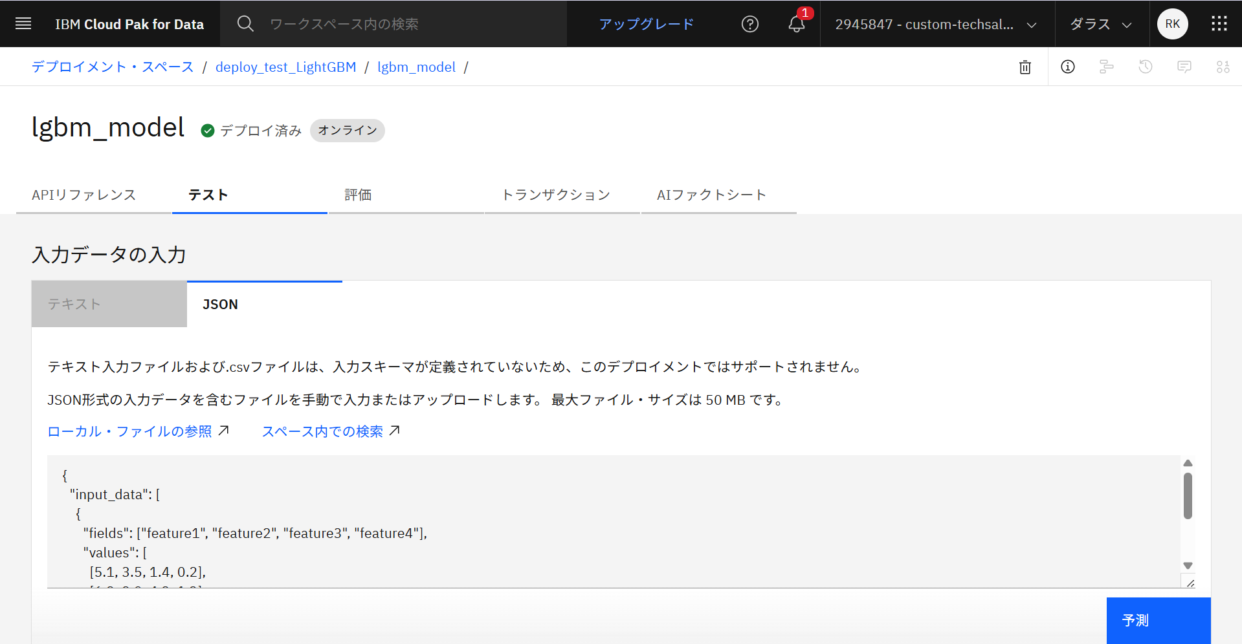Open lgbm_model breadcrumb link

[416, 67]
